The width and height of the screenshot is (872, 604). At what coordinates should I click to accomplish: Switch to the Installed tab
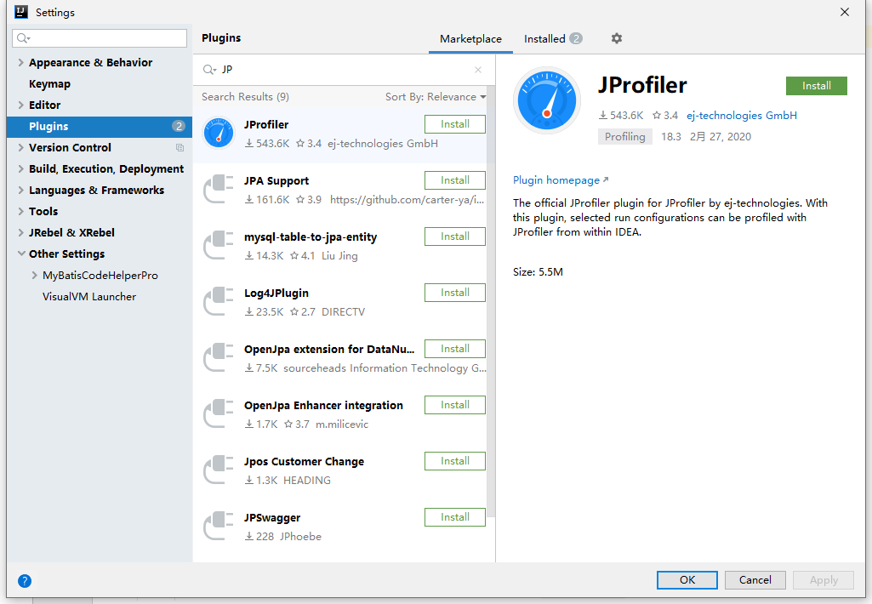click(x=552, y=39)
